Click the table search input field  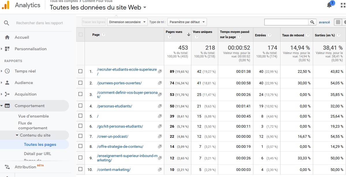286,22
